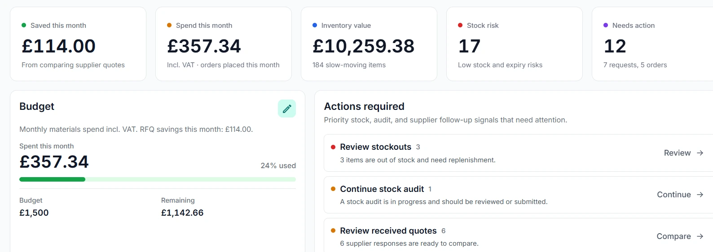713x252 pixels.
Task: Open the Continue link for stock audit
Action: pyautogui.click(x=680, y=195)
